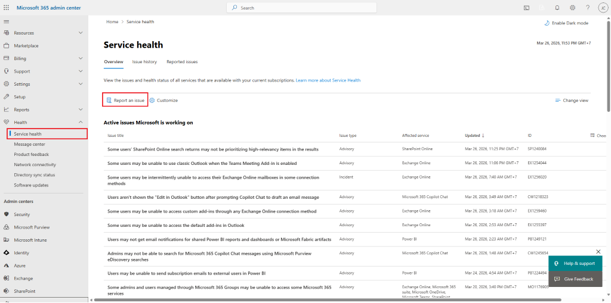
Task: Select Directory sync status in sidebar
Action: [34, 175]
